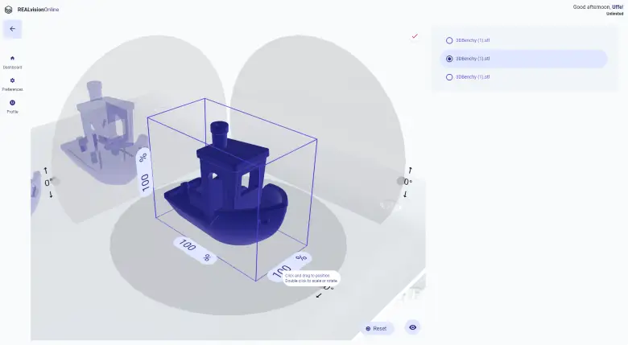Viewport: 628px width, 345px height.
Task: Open Preferences gear icon
Action: [12, 80]
